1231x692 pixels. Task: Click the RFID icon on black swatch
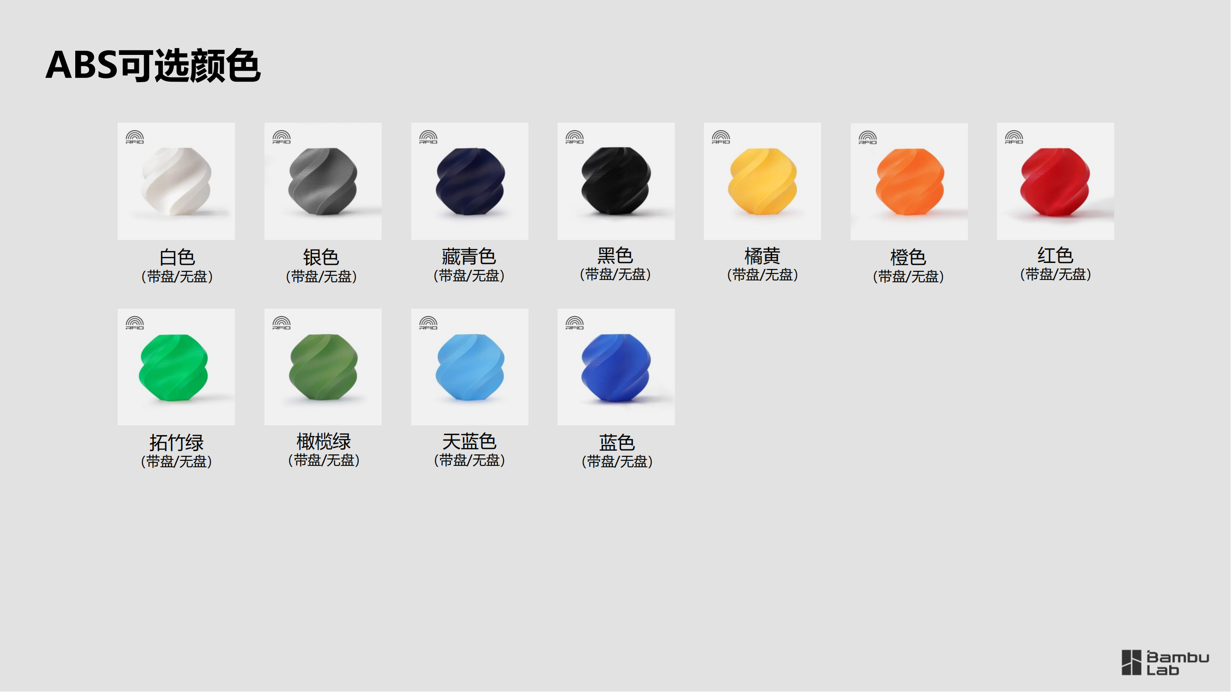(574, 137)
